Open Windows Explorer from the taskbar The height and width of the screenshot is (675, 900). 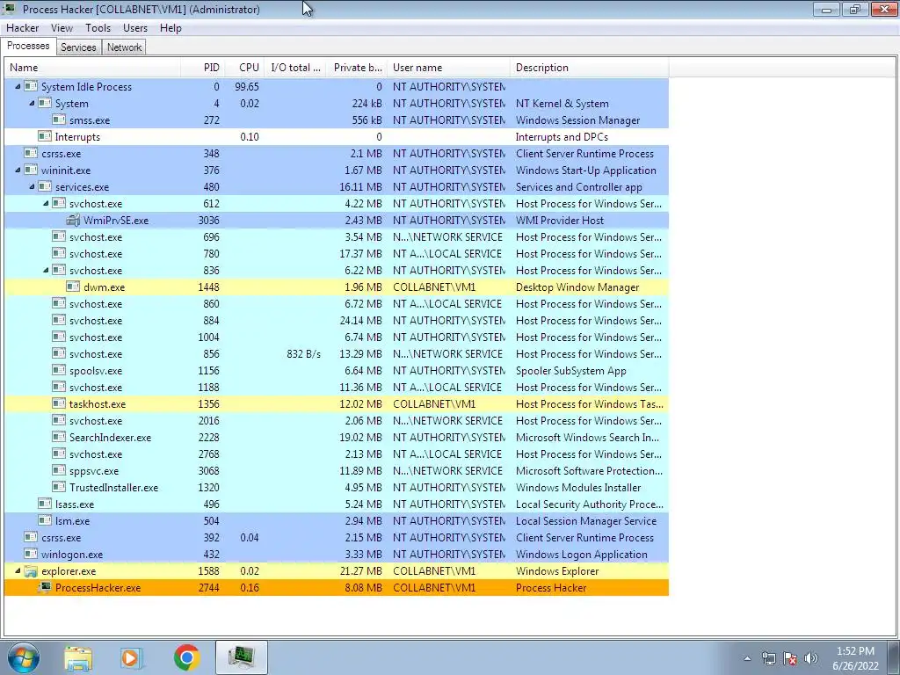(x=78, y=658)
